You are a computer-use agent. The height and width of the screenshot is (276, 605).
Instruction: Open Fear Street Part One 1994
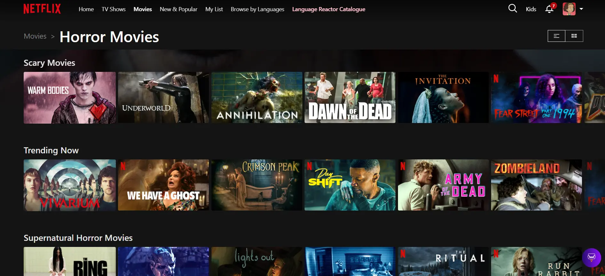[537, 97]
